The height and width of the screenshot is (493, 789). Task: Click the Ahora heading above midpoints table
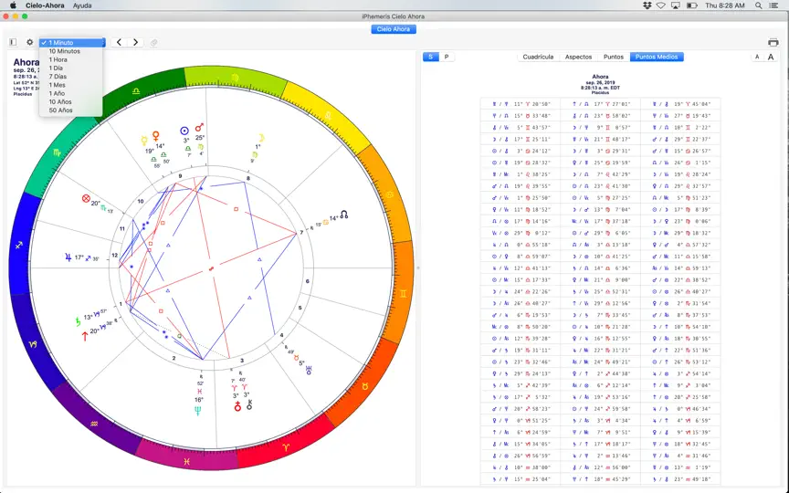(600, 77)
